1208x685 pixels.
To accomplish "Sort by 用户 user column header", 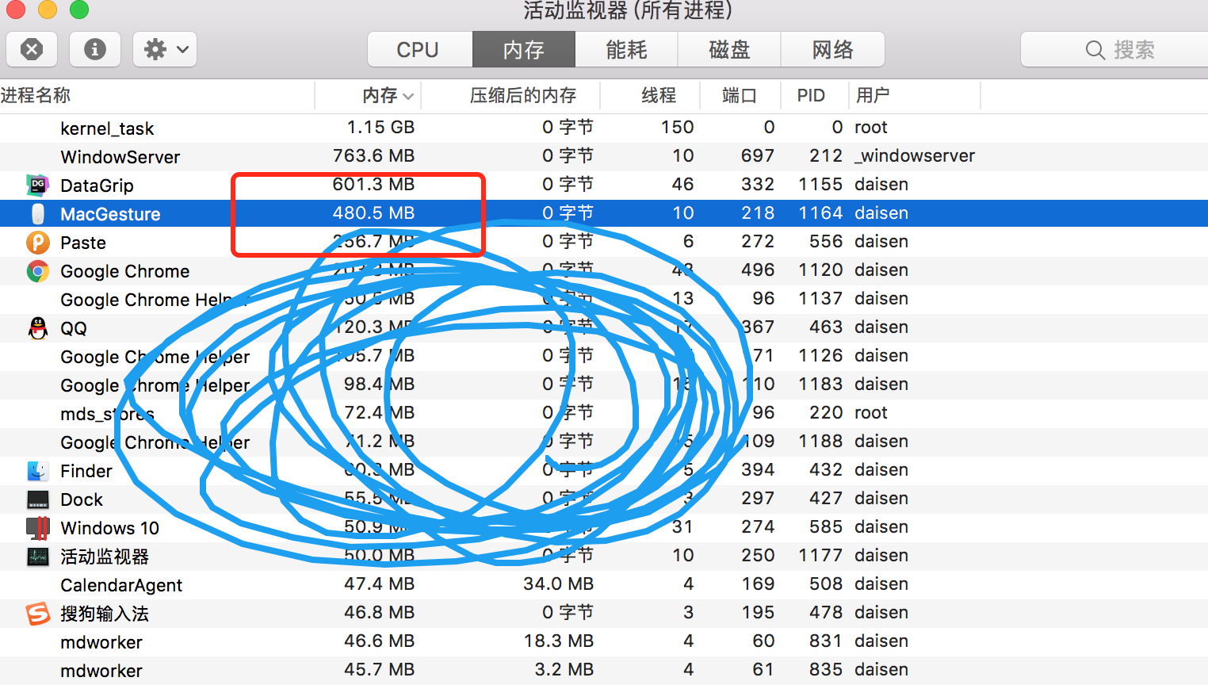I will [915, 95].
